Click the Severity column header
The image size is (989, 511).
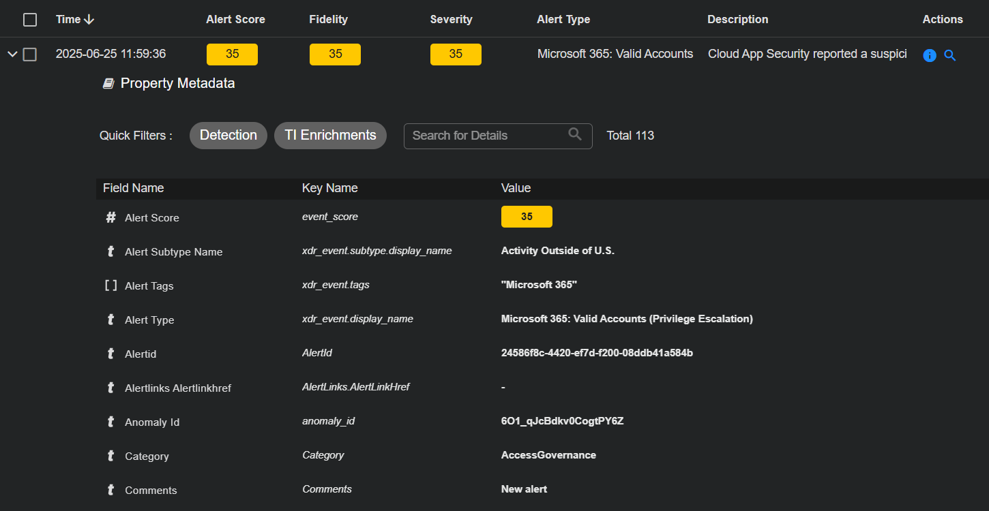pos(451,20)
